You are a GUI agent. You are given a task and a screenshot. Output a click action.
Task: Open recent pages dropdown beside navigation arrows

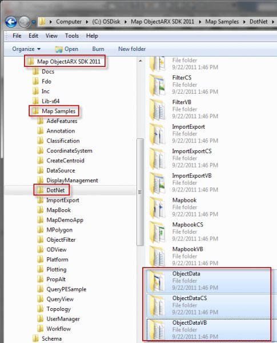(34, 22)
